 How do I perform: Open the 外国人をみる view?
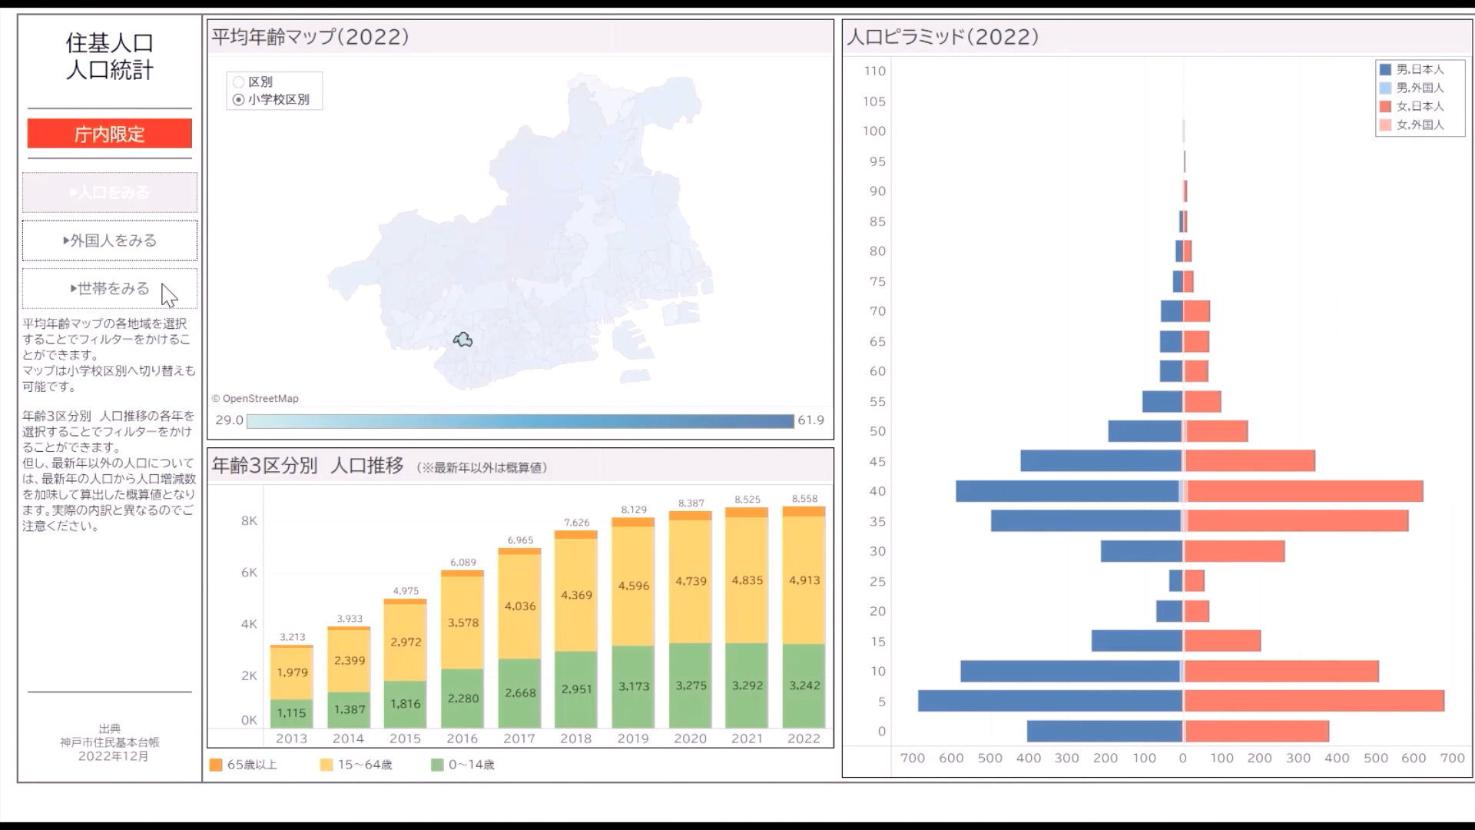pyautogui.click(x=110, y=241)
